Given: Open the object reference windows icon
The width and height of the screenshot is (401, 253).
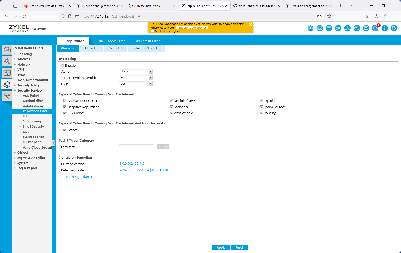Looking at the screenshot, I should tap(338, 28).
